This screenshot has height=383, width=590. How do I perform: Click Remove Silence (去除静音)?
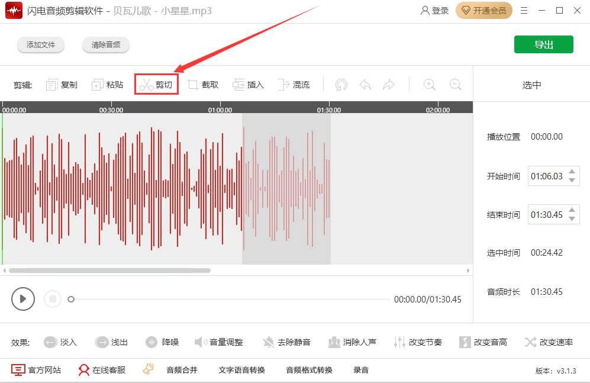[287, 342]
